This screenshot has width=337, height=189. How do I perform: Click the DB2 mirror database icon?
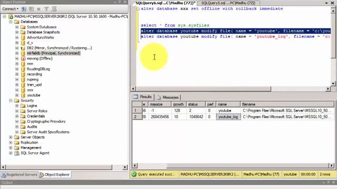tap(23, 48)
